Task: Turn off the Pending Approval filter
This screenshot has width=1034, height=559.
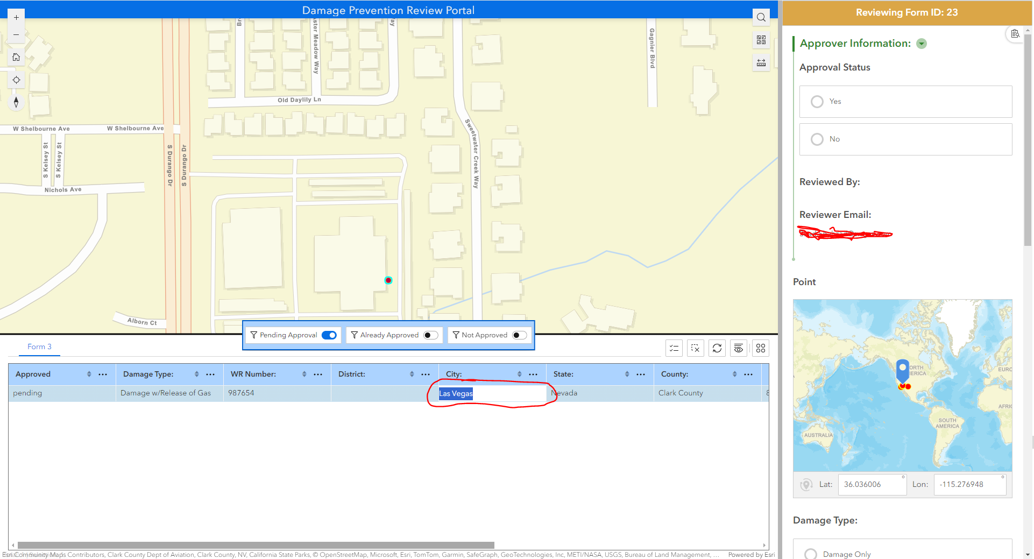Action: 329,335
